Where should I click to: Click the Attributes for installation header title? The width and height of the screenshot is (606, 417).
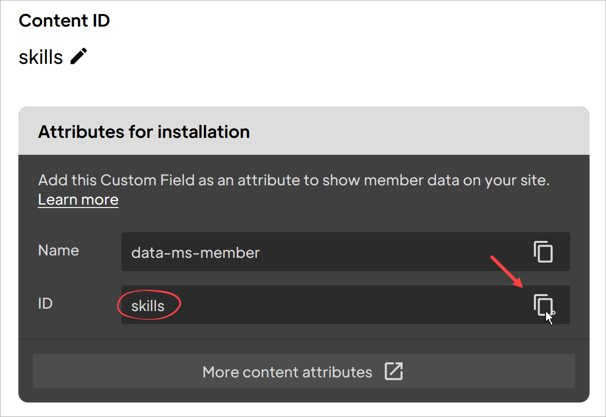144,132
